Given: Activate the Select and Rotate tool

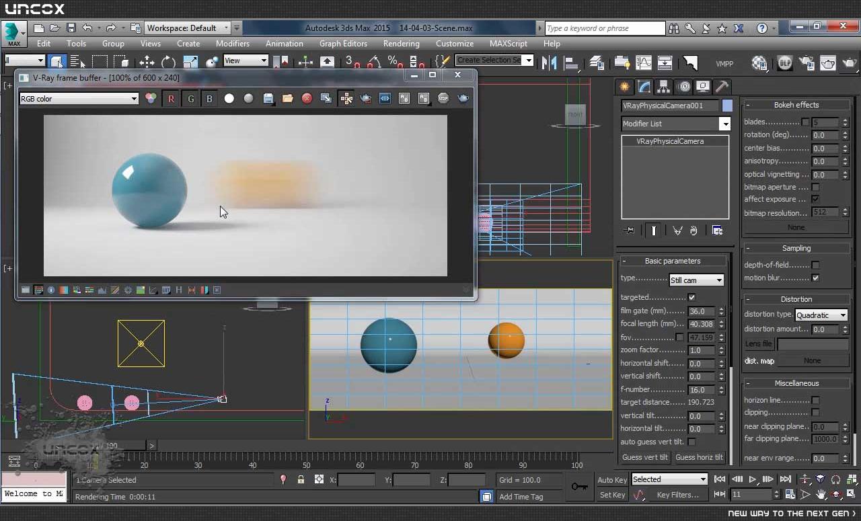Looking at the screenshot, I should pos(169,62).
